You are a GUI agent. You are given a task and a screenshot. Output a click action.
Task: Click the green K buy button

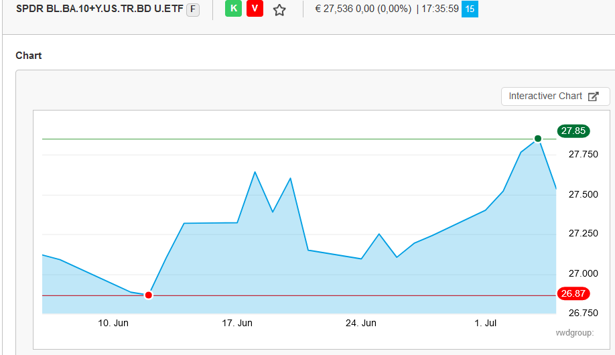click(x=233, y=9)
